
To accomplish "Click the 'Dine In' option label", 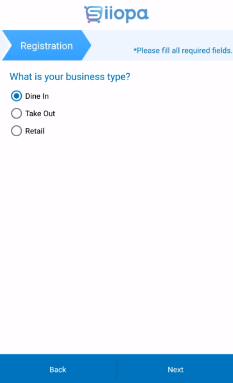I will coord(37,96).
